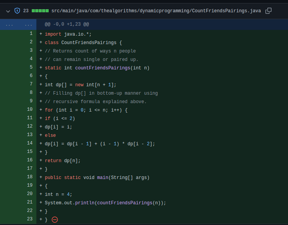Screen dimensions: 288x225
Task: Click the '// Filling dp[] in bottom-up manner' comment
Action: pyautogui.click(x=101, y=94)
